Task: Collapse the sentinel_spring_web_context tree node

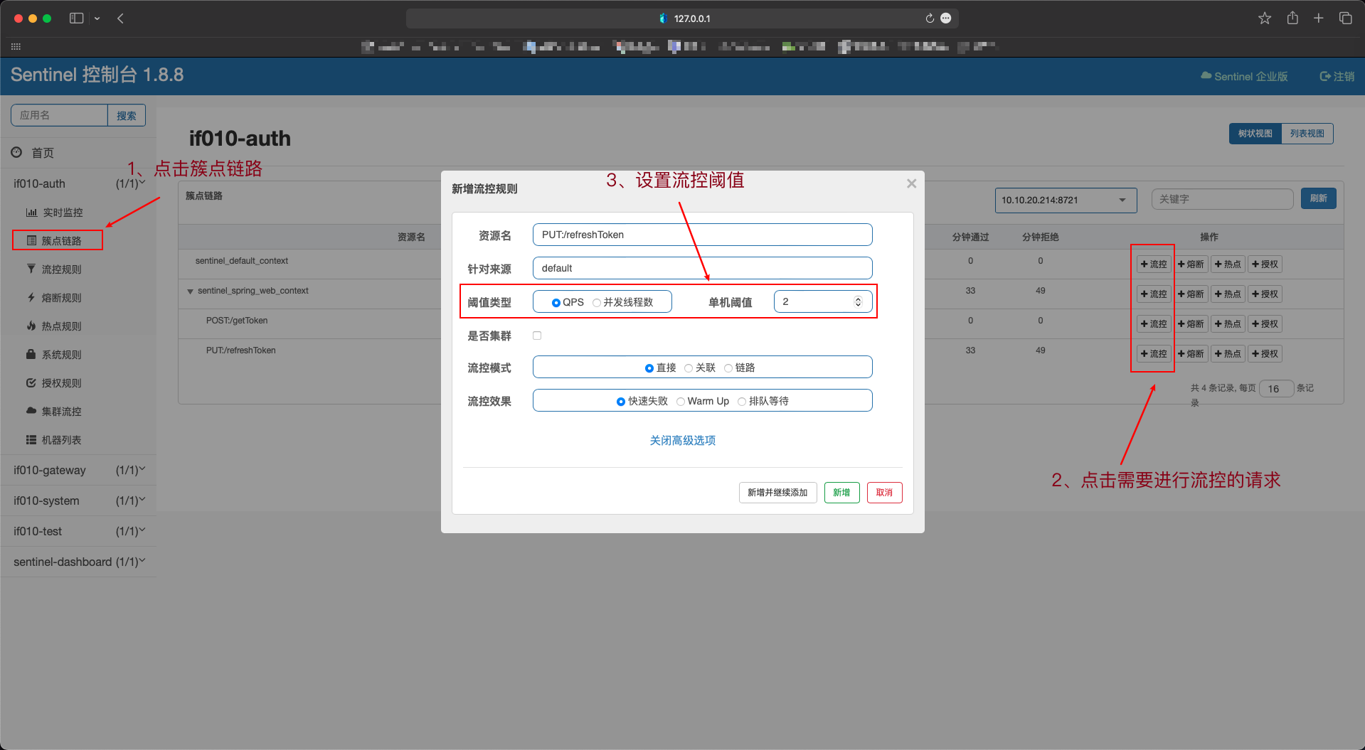Action: click(x=190, y=291)
